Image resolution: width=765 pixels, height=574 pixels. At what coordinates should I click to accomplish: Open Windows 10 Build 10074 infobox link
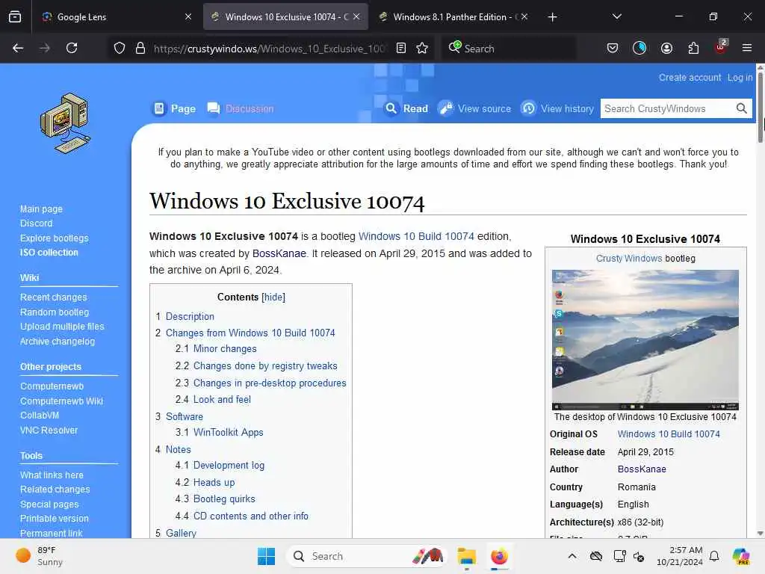pyautogui.click(x=669, y=434)
